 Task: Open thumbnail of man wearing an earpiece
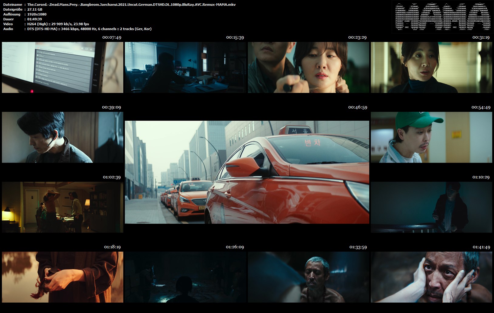pos(63,137)
